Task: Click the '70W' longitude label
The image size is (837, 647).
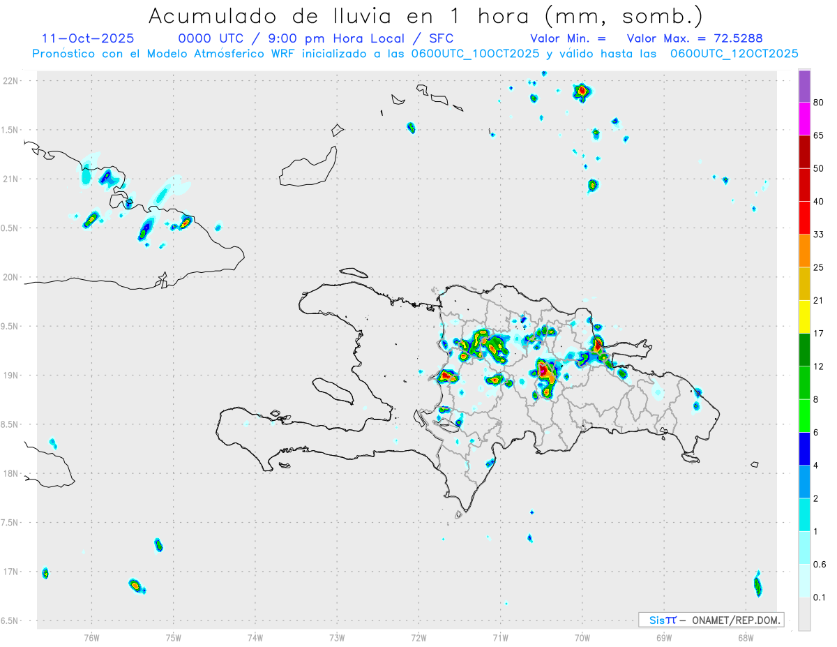Action: pos(582,638)
